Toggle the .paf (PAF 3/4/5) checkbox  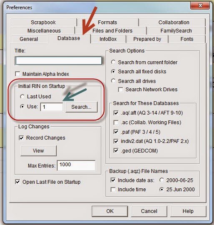coord(116,132)
